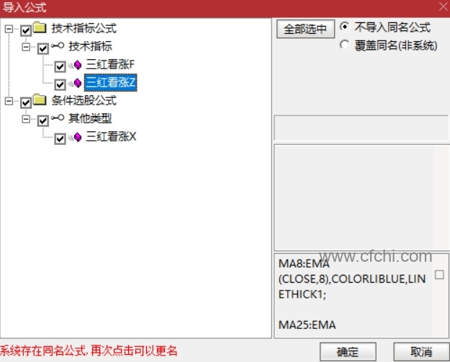Uncheck the 三红看涨F checkbox
Viewport: 450px width, 362px height.
tap(60, 66)
